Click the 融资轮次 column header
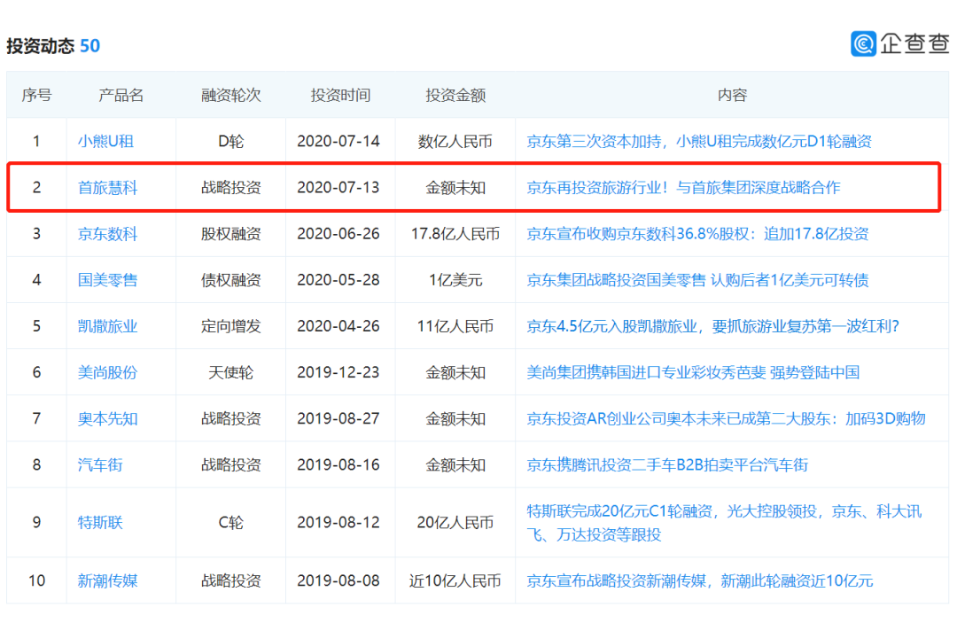This screenshot has height=623, width=957. point(230,95)
